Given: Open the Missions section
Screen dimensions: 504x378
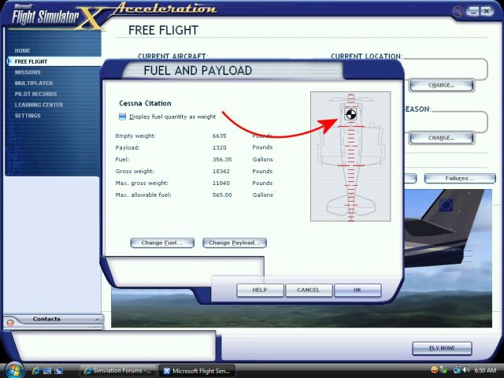Looking at the screenshot, I should [28, 72].
